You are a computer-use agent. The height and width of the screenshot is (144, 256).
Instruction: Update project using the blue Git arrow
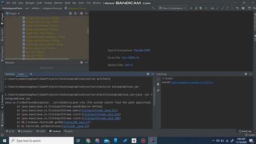pyautogui.click(x=218, y=8)
